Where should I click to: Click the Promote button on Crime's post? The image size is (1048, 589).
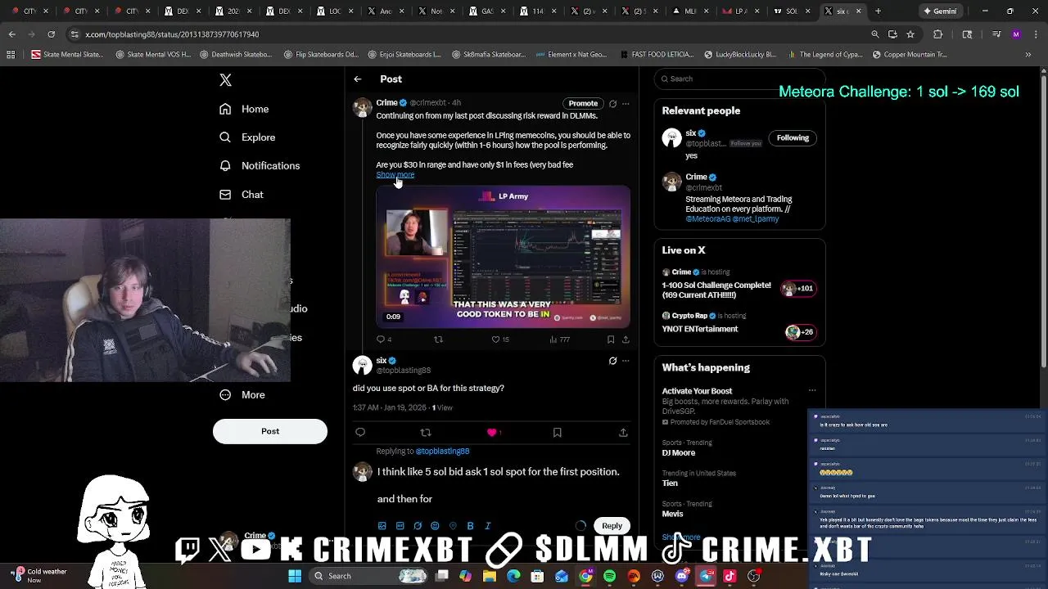click(583, 103)
